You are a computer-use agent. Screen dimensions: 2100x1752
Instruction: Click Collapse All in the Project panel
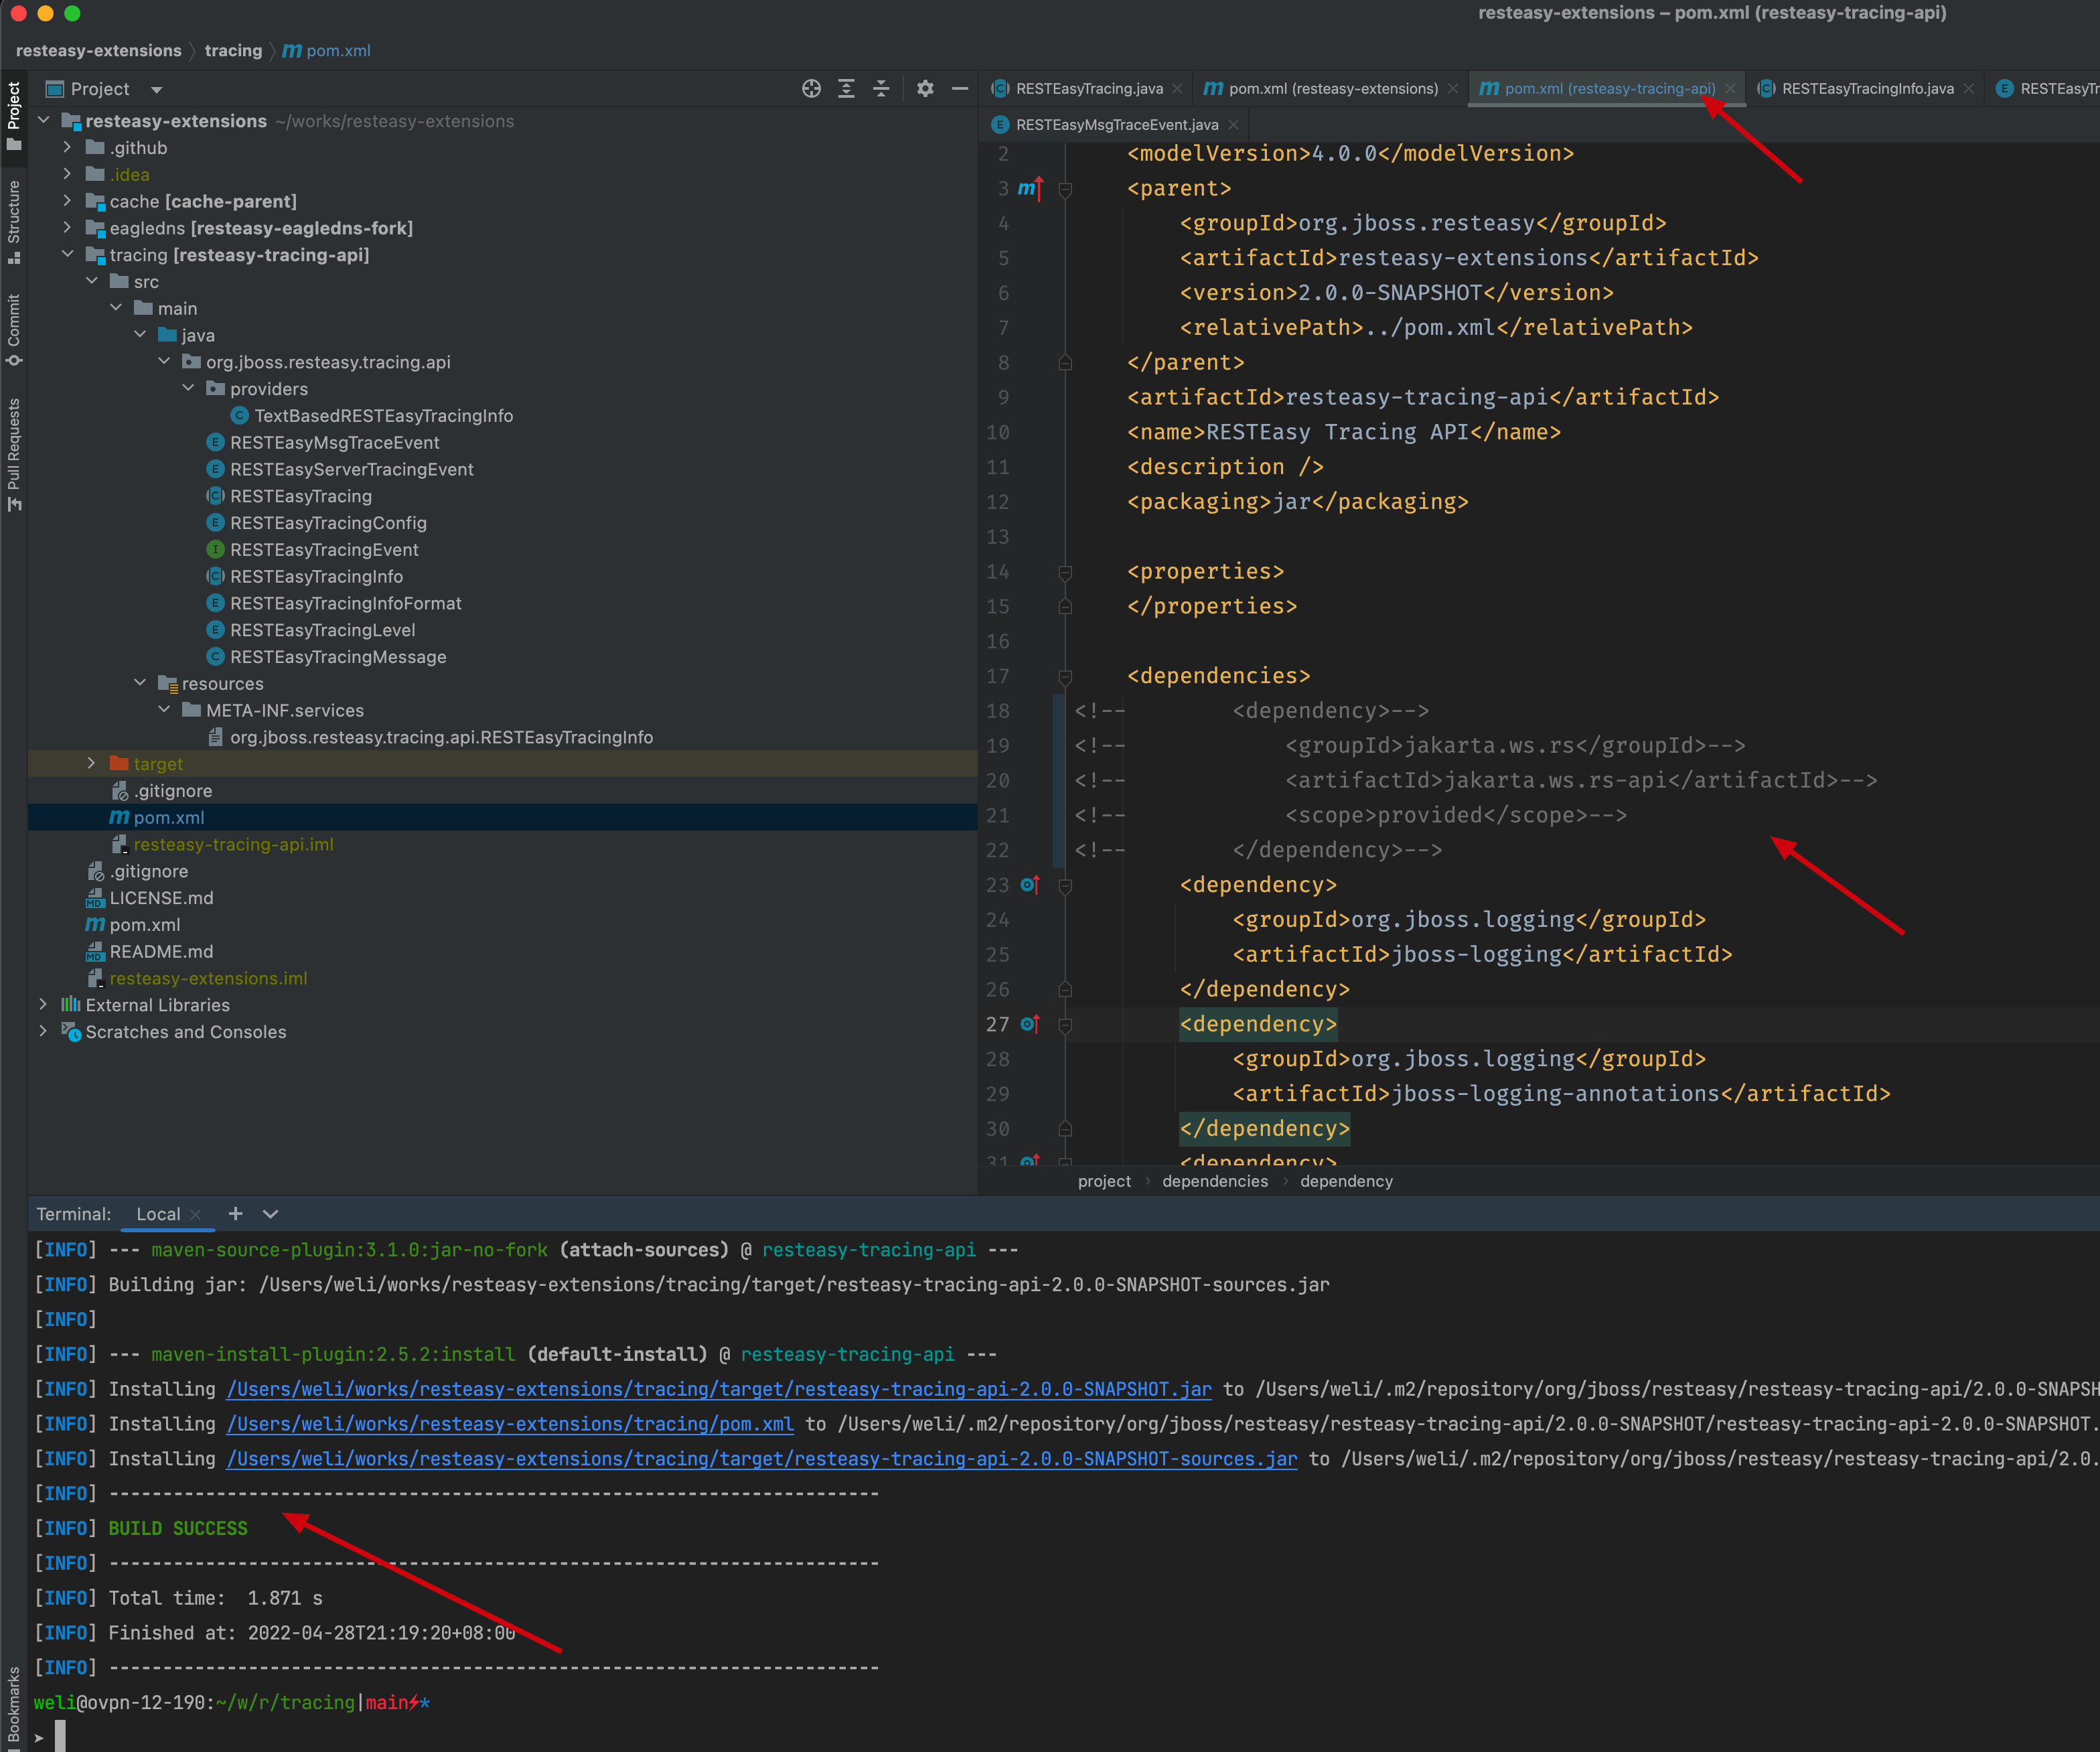point(881,89)
